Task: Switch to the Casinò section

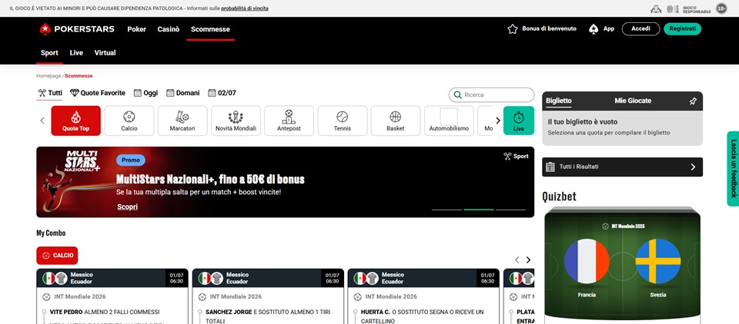Action: coord(169,29)
